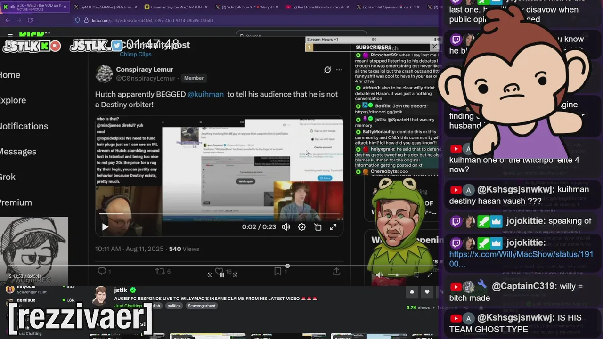Open Grok in X sidebar
Viewport: 603px width, 339px height.
[8, 177]
